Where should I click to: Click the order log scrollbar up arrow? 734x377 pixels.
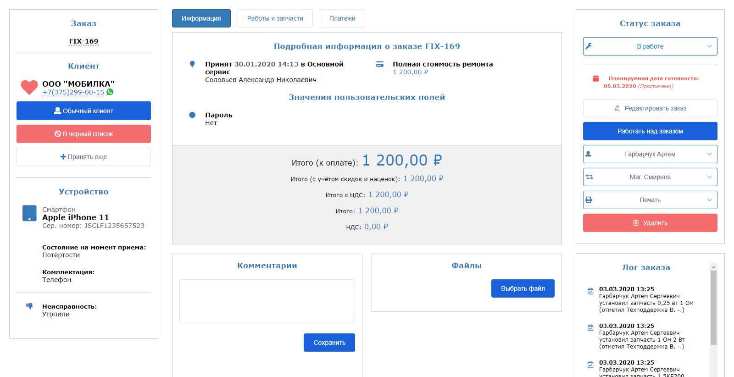pos(713,266)
